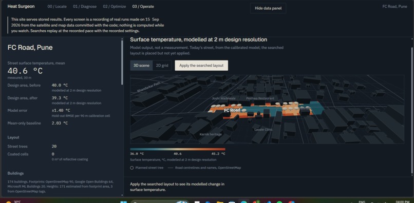The image size is (414, 203).
Task: Switch view to 3D scene
Action: click(141, 66)
